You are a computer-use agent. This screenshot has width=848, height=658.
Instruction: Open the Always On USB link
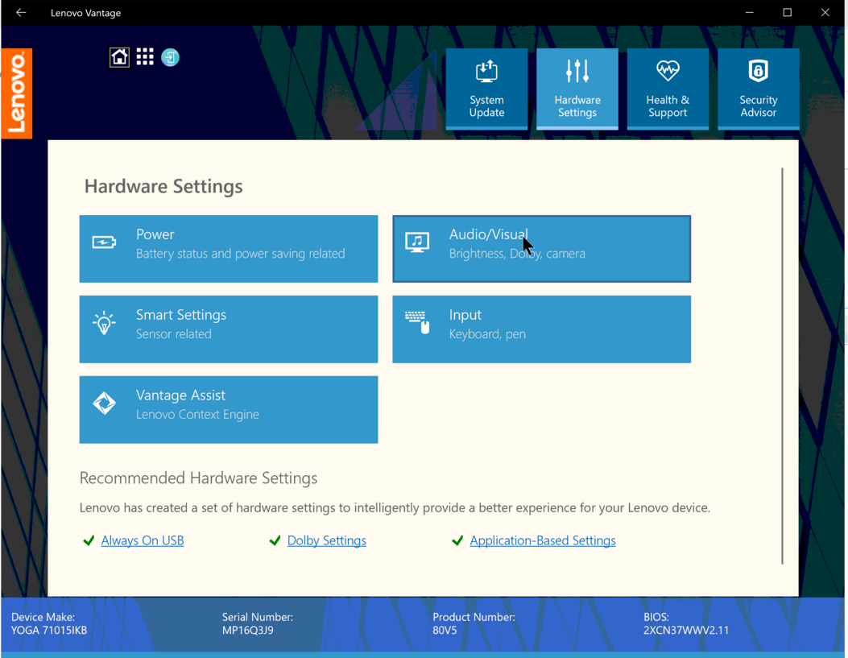(143, 540)
